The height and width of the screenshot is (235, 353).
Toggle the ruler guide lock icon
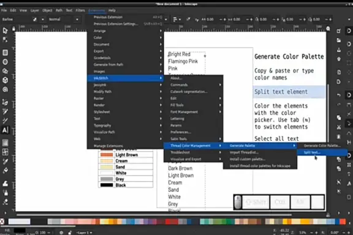13,29
